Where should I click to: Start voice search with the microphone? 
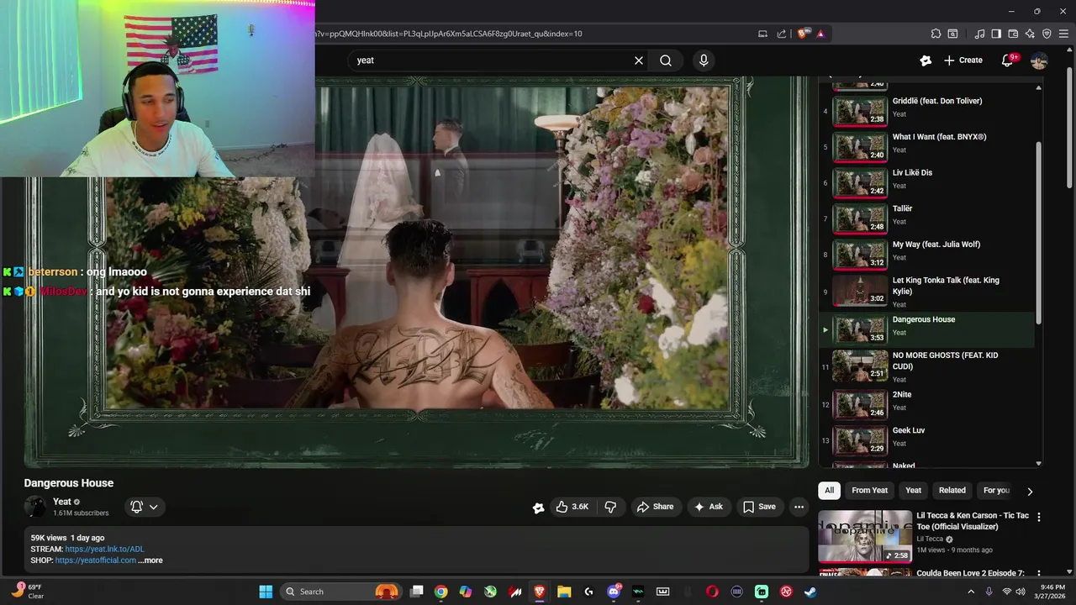(704, 60)
